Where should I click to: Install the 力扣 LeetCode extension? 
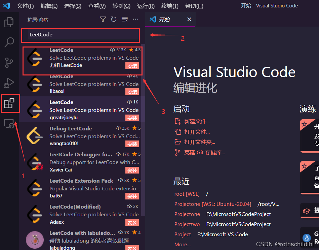(x=132, y=66)
